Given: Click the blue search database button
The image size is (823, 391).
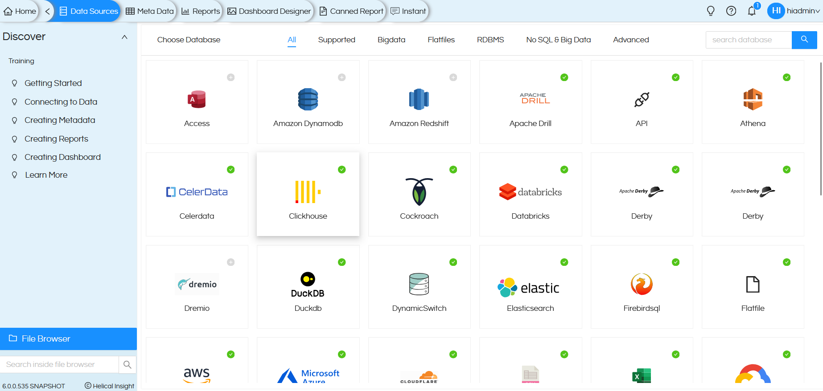Looking at the screenshot, I should click(804, 40).
